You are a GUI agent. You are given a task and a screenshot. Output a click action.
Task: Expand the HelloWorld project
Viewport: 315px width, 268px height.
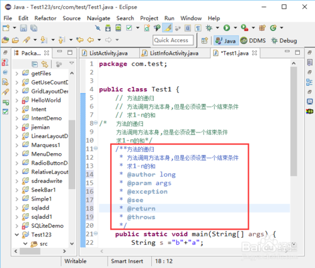[17, 100]
